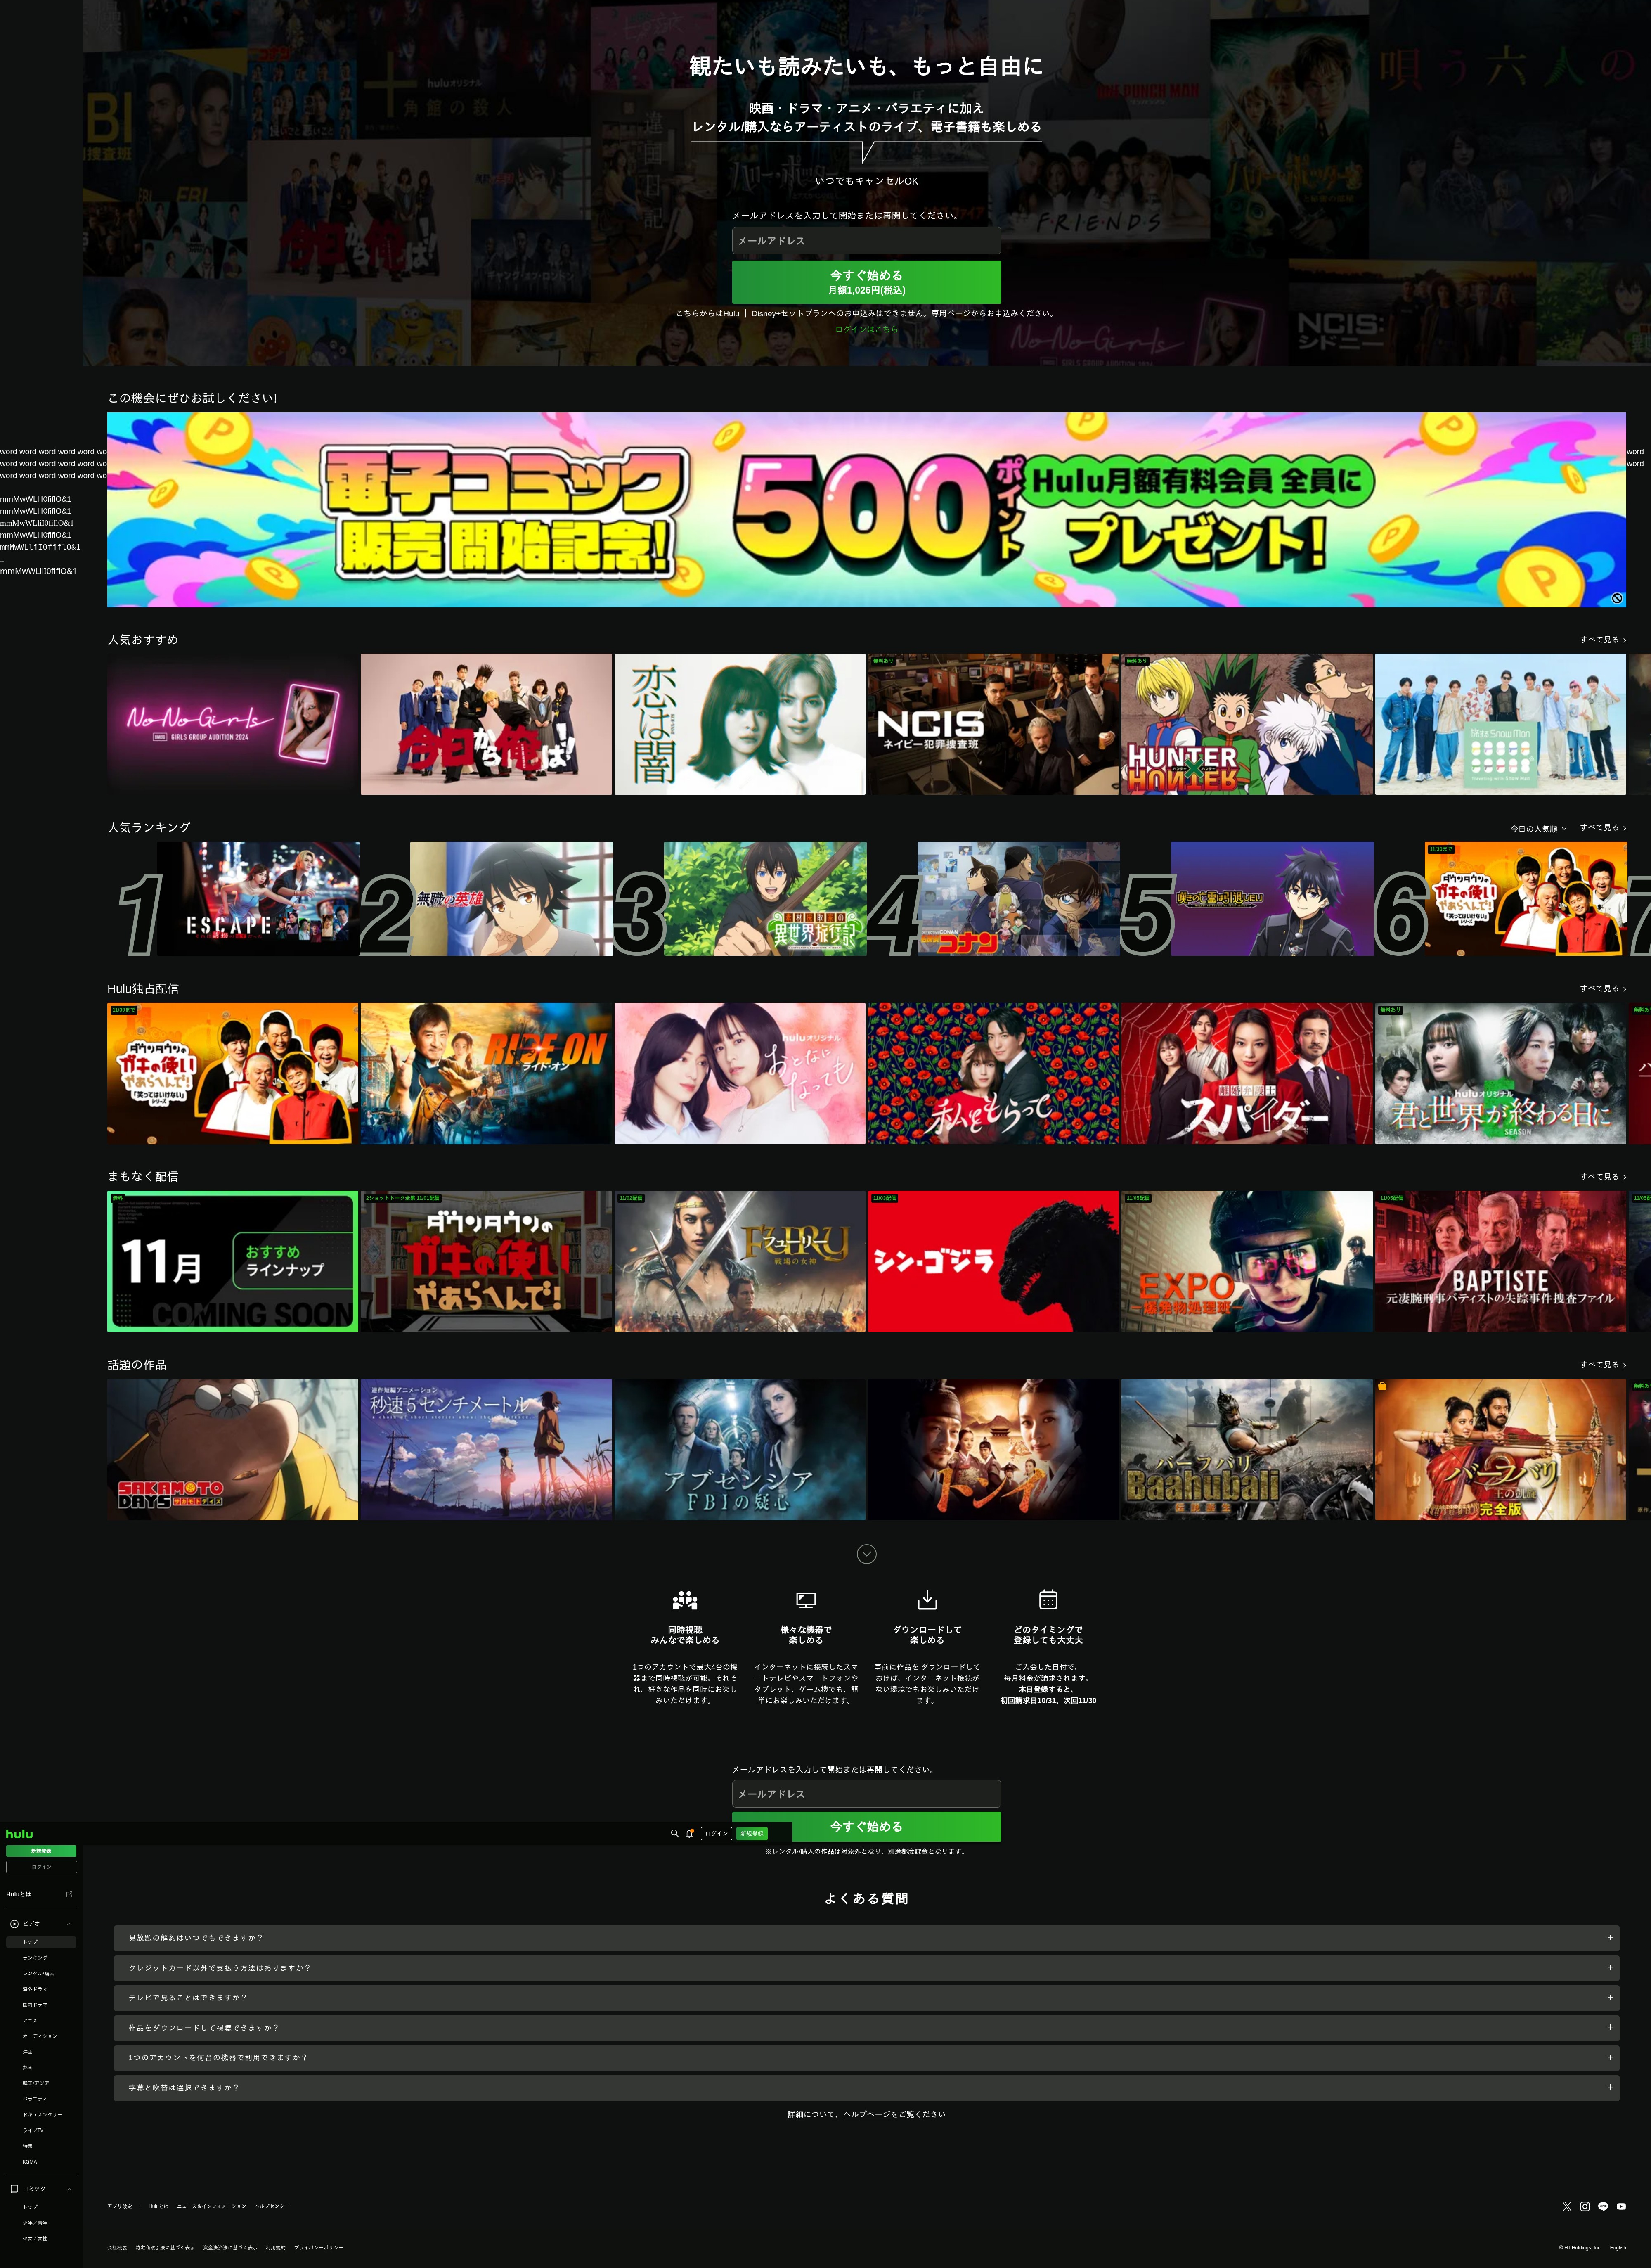Viewport: 1651px width, 2268px height.
Task: Expand FAQ 見放題の解約はいつでもできますか？
Action: pyautogui.click(x=866, y=1938)
